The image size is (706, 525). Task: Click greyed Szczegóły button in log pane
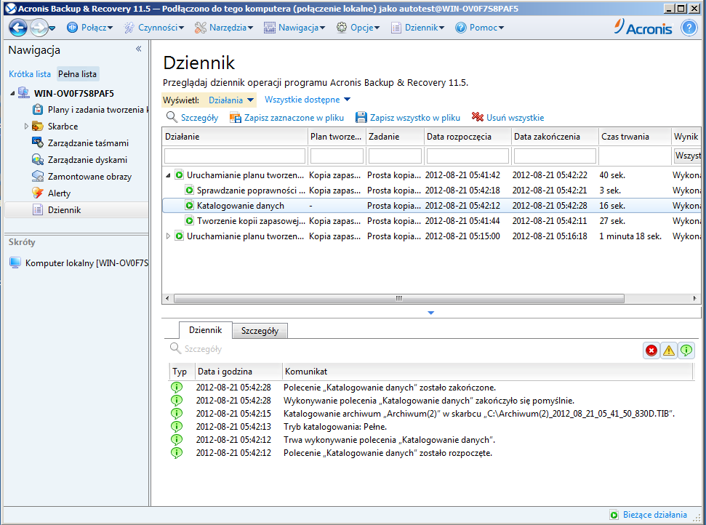pyautogui.click(x=196, y=348)
